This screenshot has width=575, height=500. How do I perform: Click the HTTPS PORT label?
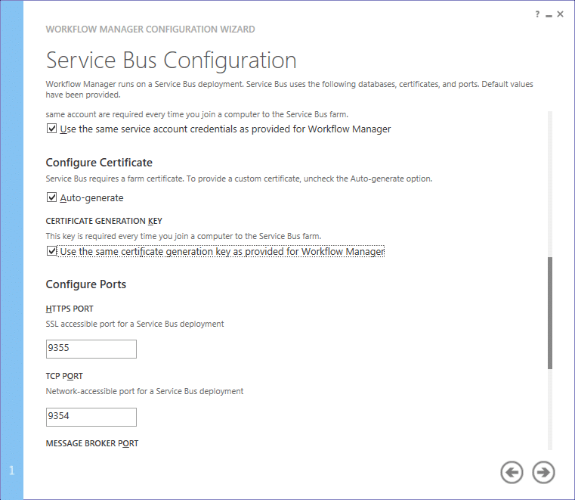[x=70, y=309]
